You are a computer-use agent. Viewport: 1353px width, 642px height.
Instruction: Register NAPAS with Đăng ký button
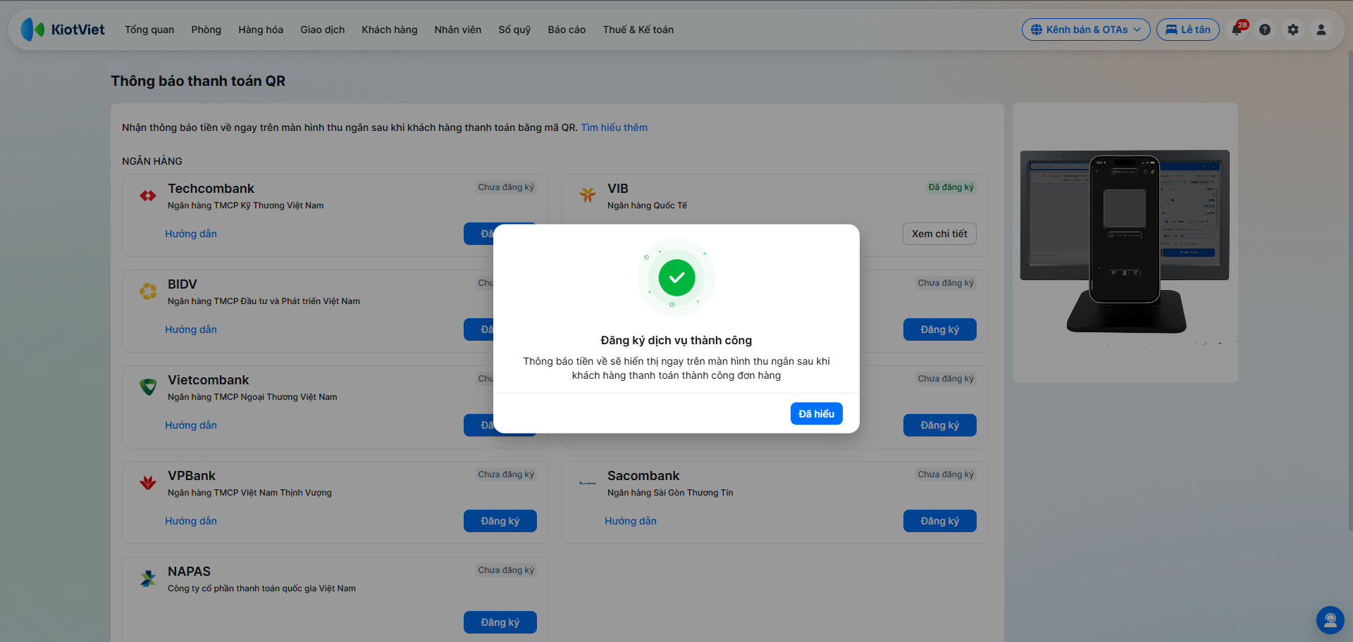pos(500,622)
